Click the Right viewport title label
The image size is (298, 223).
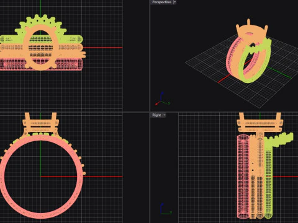(156, 115)
